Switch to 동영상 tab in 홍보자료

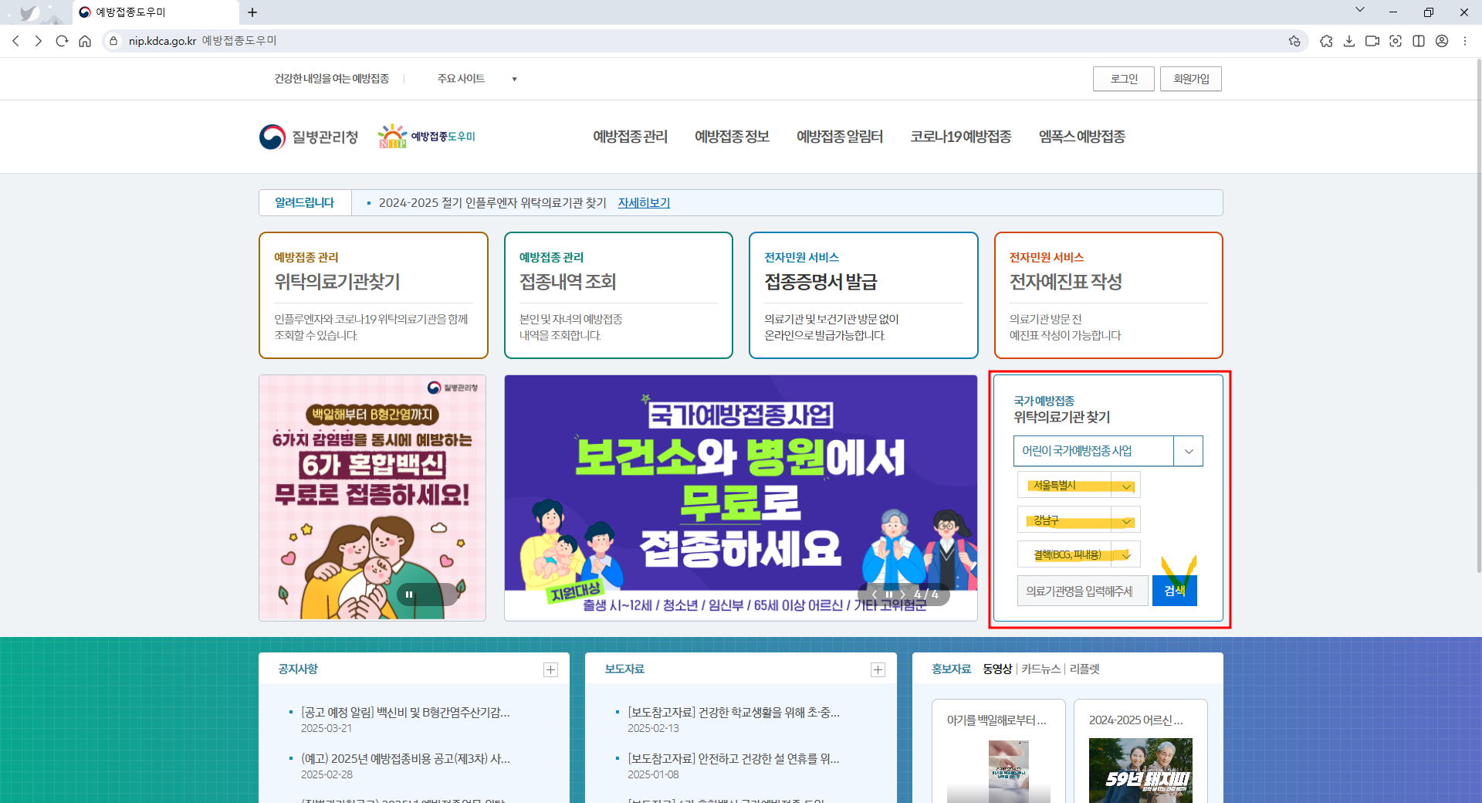pyautogui.click(x=997, y=669)
